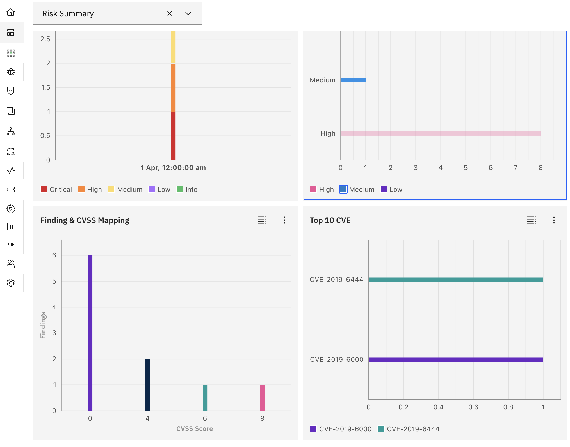Image resolution: width=570 pixels, height=447 pixels.
Task: Clear the Risk Summary selection
Action: pyautogui.click(x=169, y=13)
